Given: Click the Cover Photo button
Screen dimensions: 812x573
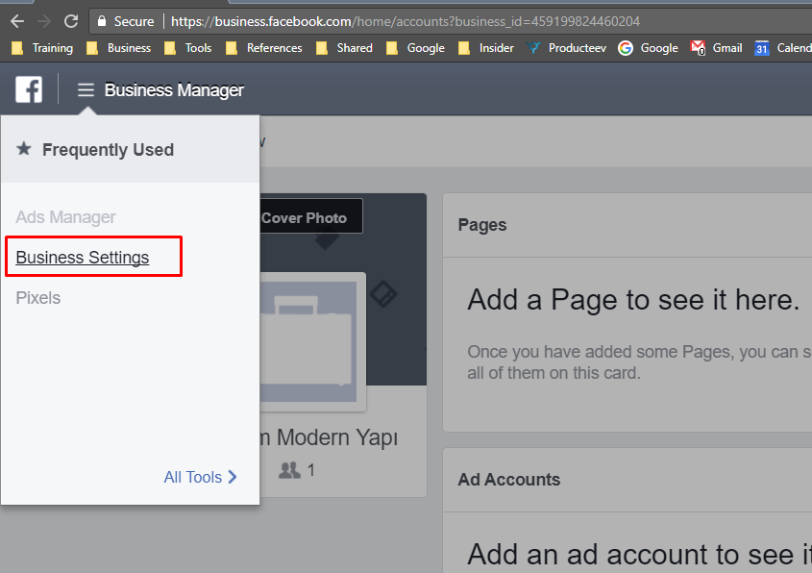Looking at the screenshot, I should point(306,217).
